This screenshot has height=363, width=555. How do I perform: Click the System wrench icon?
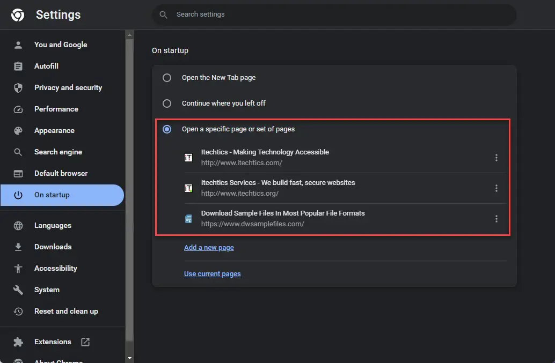(18, 290)
